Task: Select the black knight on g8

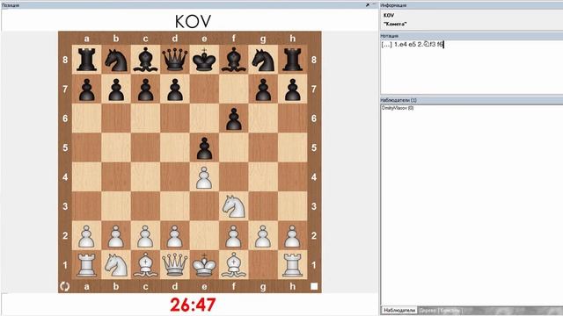Action: tap(263, 60)
